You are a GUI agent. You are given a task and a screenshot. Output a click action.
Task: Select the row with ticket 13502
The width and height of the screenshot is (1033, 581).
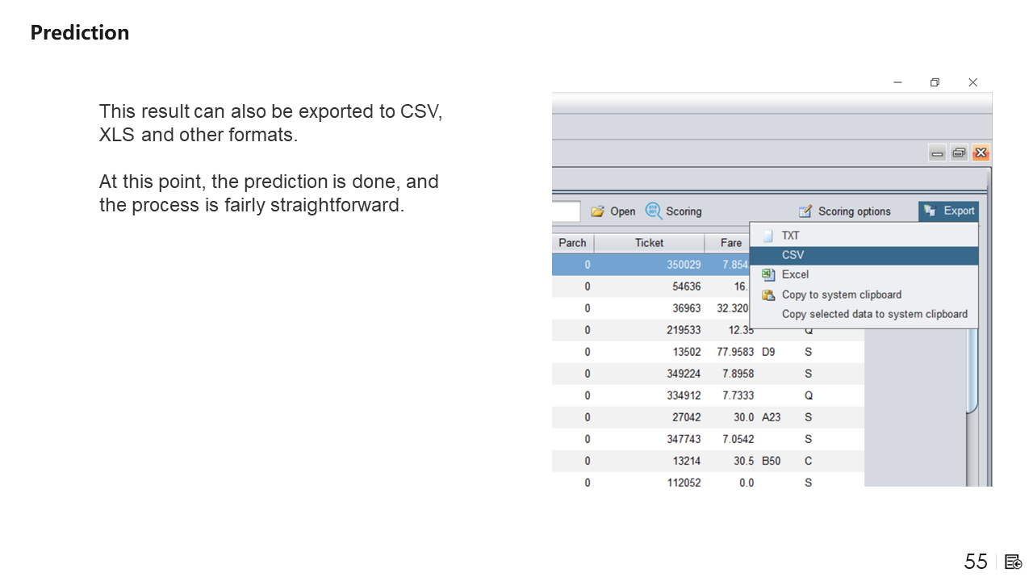pos(686,352)
